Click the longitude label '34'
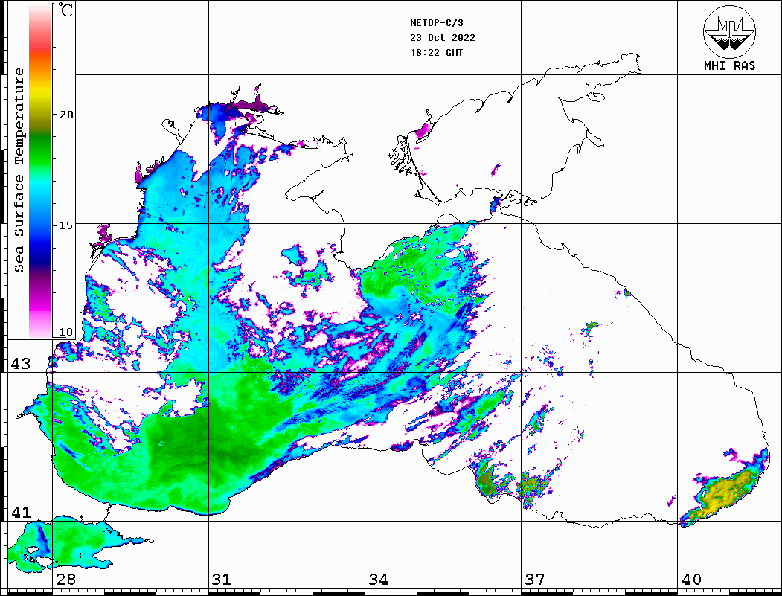782x596 pixels. (x=378, y=580)
